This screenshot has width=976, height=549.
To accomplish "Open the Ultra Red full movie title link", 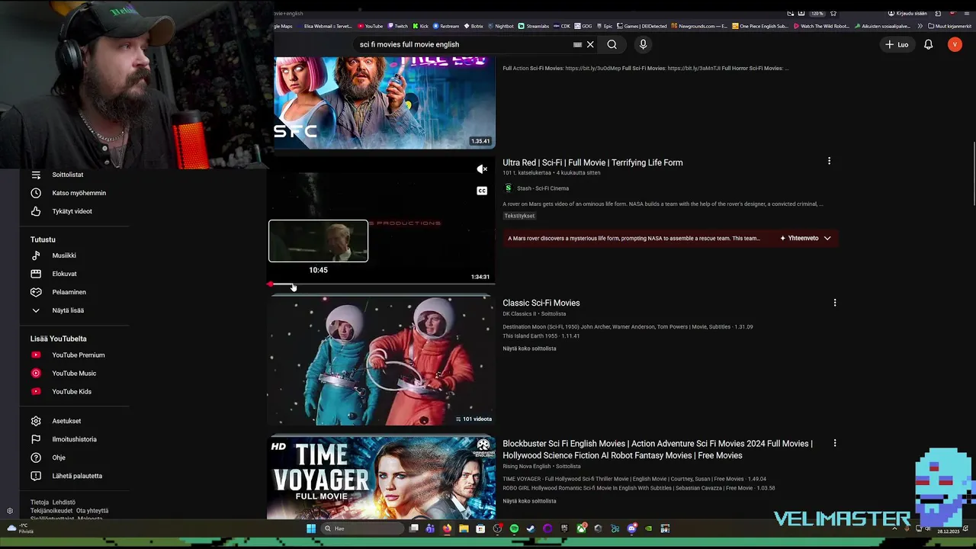I will click(x=592, y=162).
